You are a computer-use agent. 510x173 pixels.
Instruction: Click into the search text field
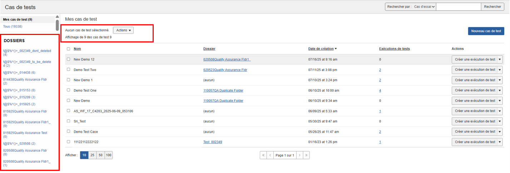click(x=459, y=7)
